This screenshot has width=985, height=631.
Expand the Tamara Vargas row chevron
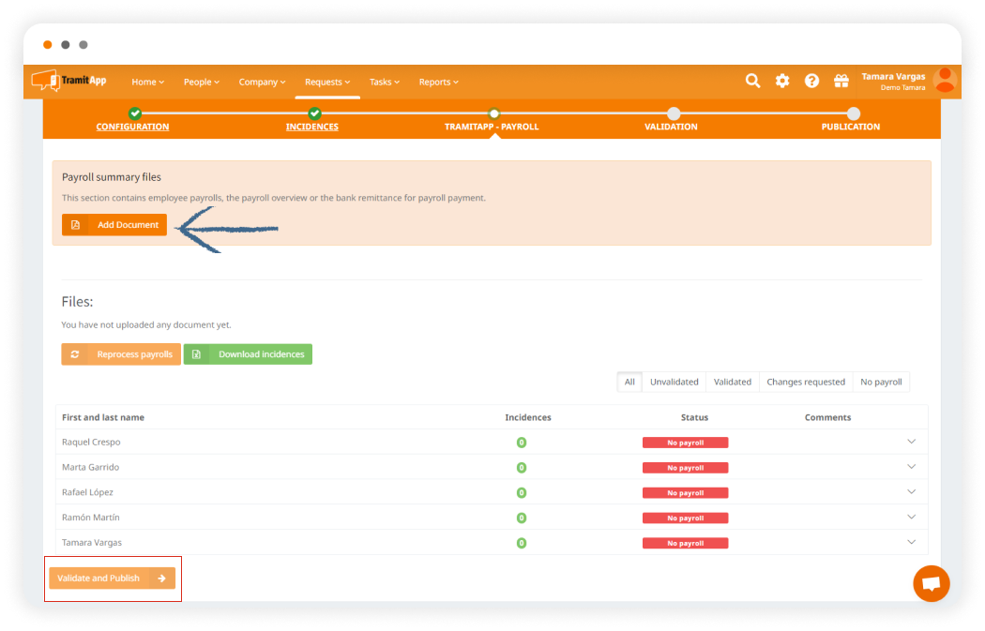pos(911,542)
